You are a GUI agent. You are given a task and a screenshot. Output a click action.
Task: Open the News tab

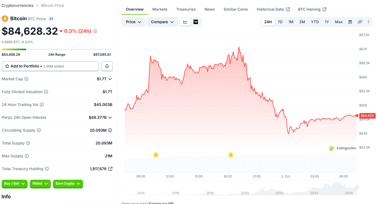point(210,9)
